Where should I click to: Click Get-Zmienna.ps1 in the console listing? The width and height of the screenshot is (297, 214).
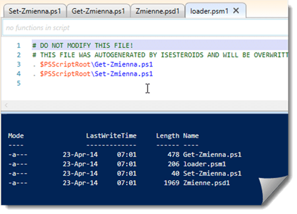pos(212,154)
